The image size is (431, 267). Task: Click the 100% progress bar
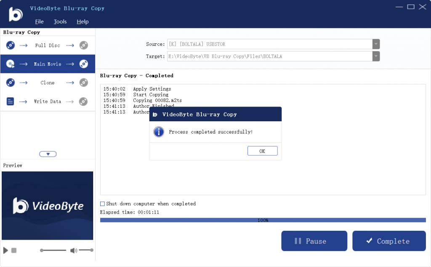263,220
